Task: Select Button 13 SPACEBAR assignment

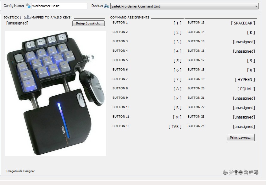Action: click(243, 23)
